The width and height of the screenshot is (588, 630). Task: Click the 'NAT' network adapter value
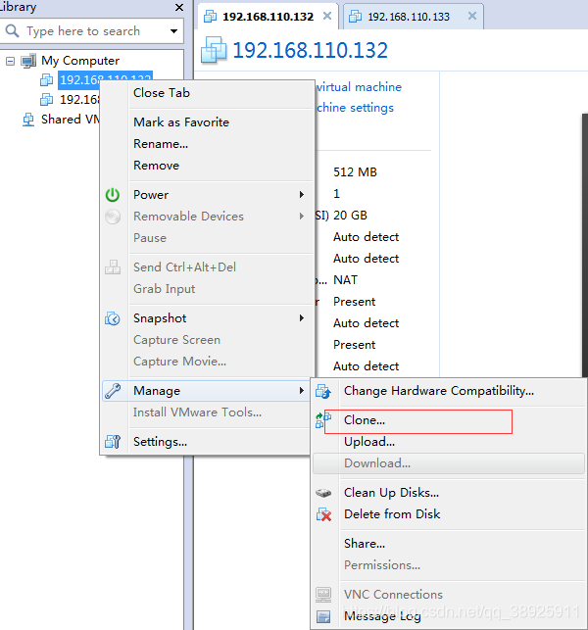pos(345,280)
